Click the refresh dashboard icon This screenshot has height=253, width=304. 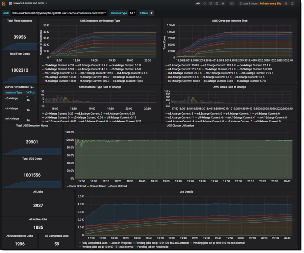tap(293, 3)
